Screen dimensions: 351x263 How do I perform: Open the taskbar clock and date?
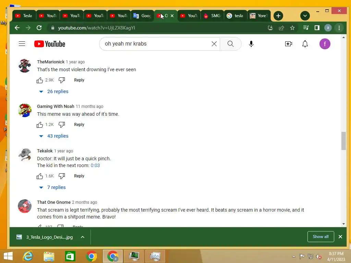point(336,256)
